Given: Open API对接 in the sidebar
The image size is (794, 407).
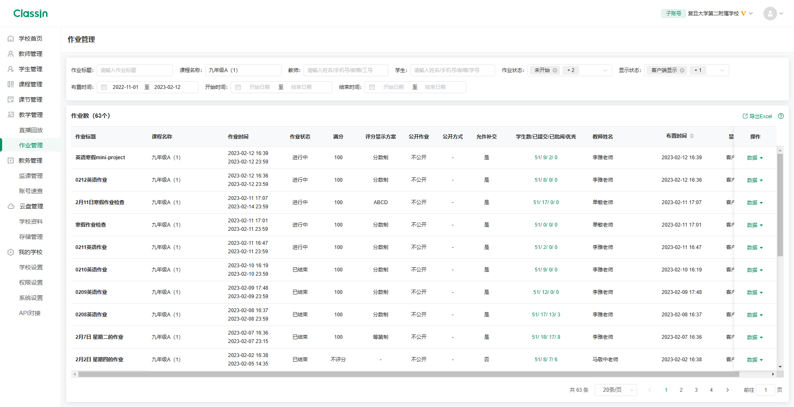Looking at the screenshot, I should [30, 313].
